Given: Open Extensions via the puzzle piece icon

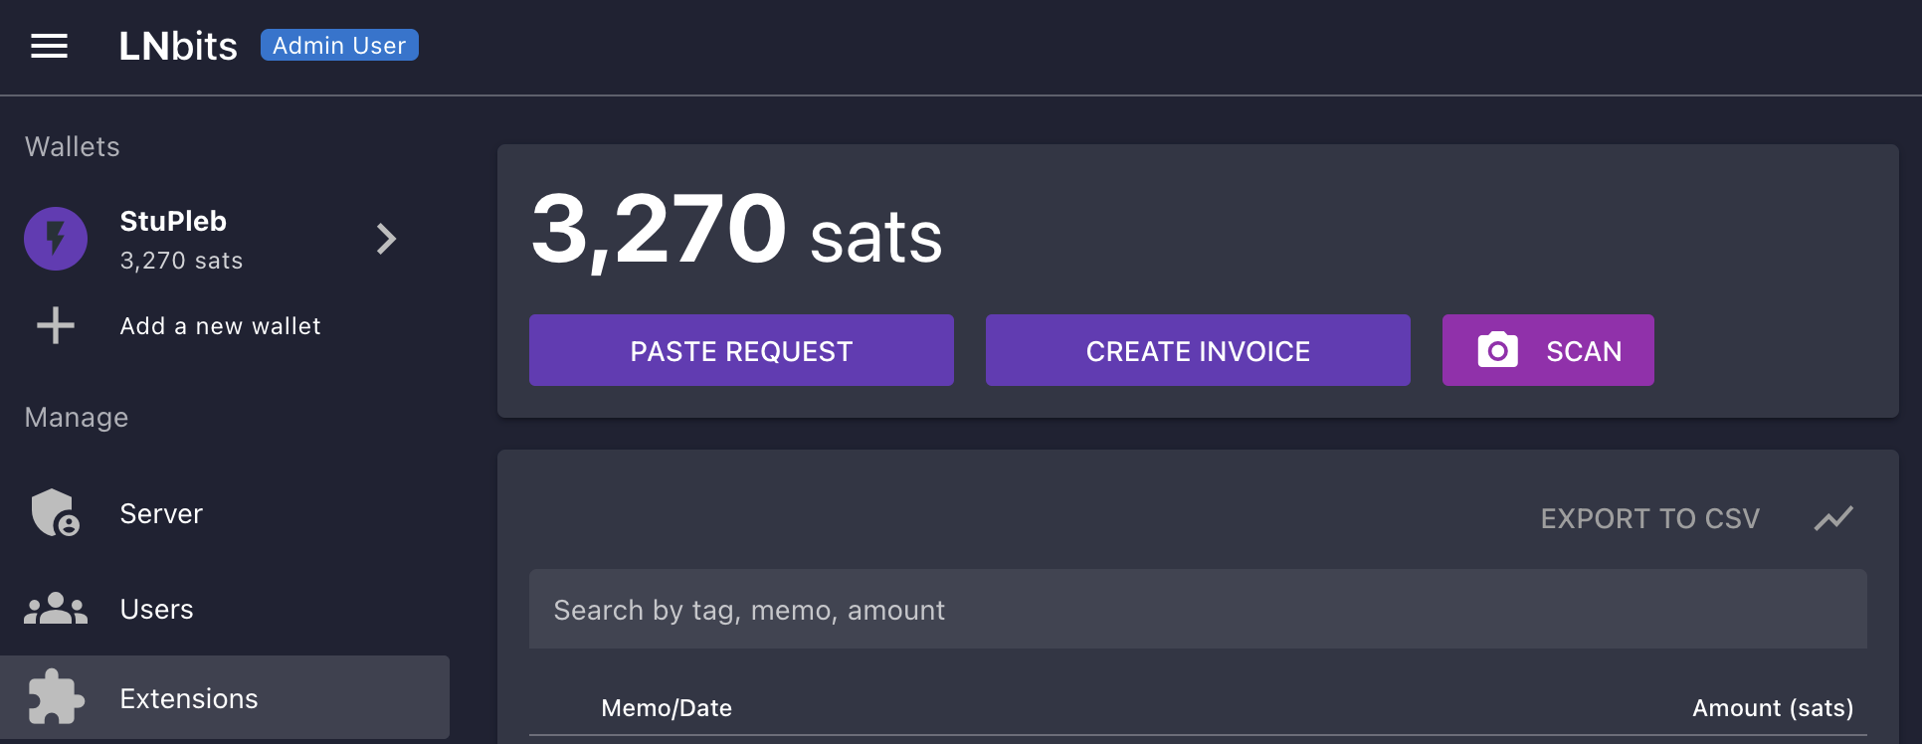Looking at the screenshot, I should point(55,697).
